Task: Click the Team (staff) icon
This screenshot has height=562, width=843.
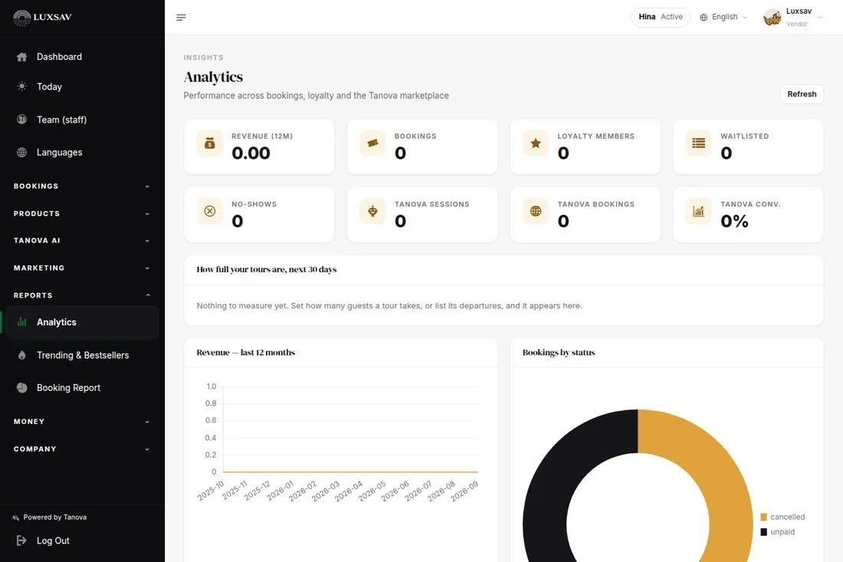Action: pyautogui.click(x=21, y=120)
